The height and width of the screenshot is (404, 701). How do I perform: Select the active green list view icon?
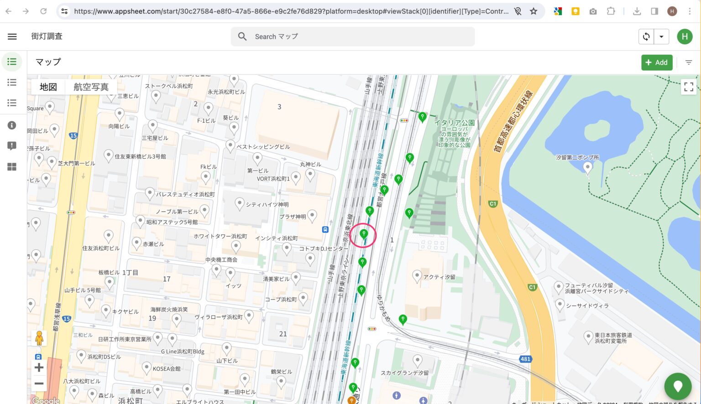(12, 62)
